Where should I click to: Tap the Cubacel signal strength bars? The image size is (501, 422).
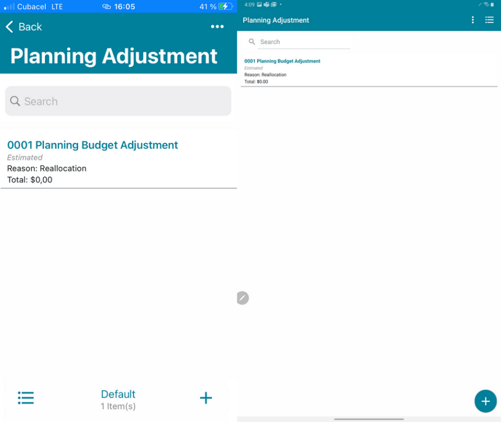click(x=9, y=7)
